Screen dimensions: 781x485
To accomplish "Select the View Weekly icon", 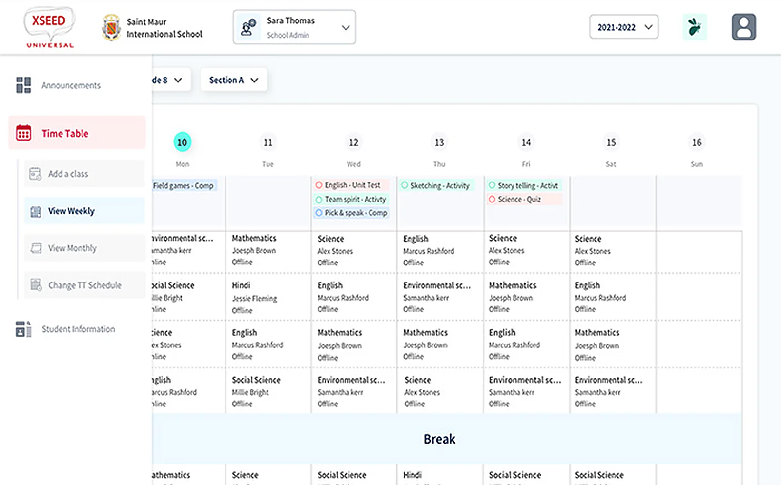I will coord(36,211).
